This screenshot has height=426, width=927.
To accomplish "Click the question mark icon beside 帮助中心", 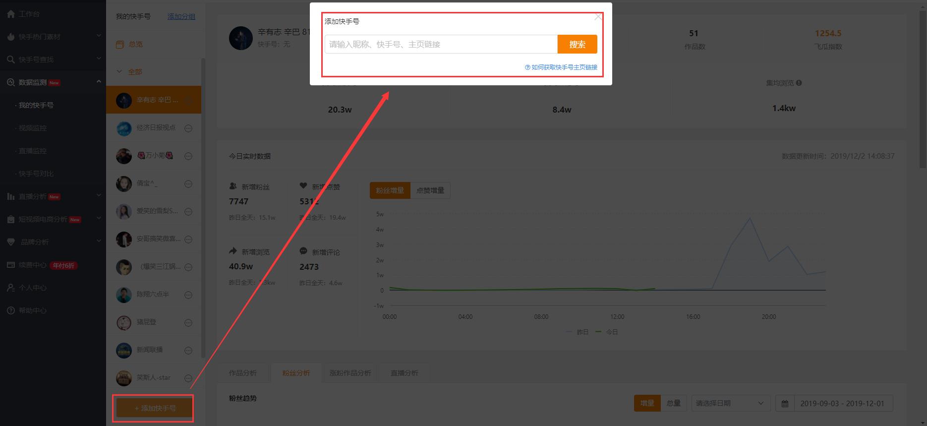I will (11, 310).
